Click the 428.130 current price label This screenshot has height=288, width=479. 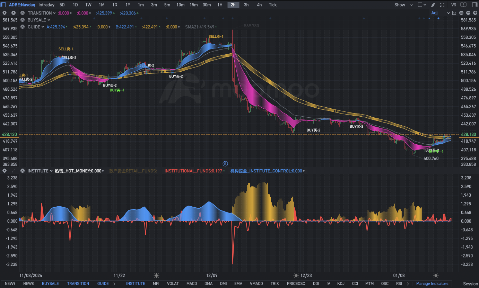tap(468, 134)
